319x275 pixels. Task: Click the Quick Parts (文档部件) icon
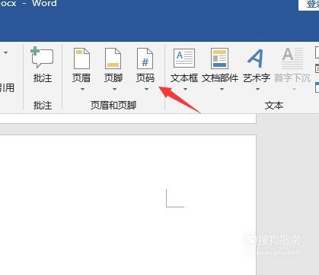(x=219, y=58)
